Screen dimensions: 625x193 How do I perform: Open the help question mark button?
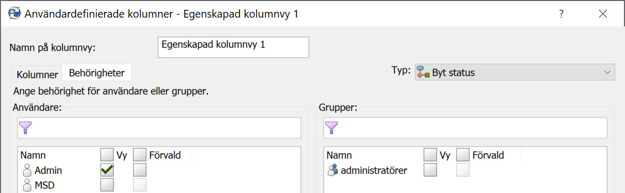tap(561, 14)
